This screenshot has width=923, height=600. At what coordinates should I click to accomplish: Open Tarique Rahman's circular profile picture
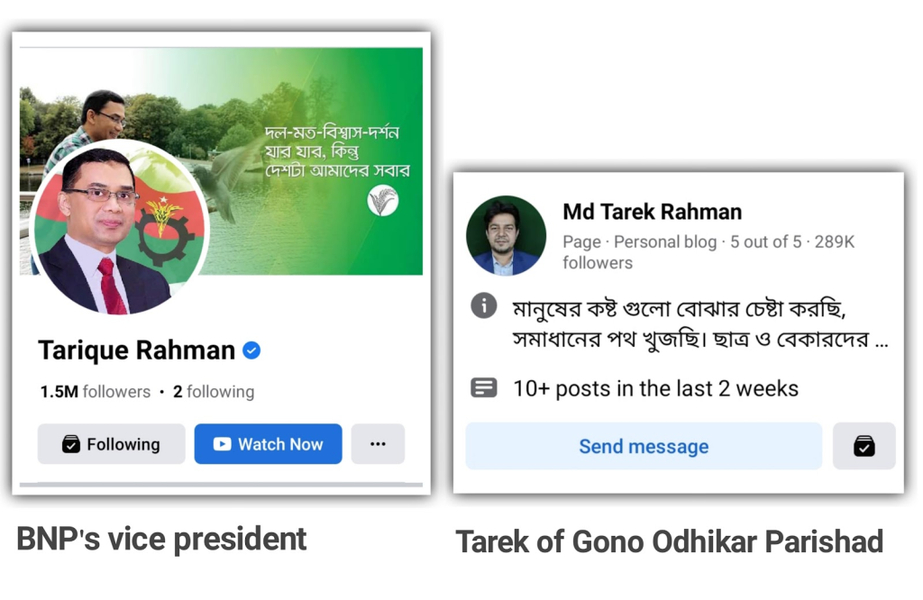[x=120, y=228]
